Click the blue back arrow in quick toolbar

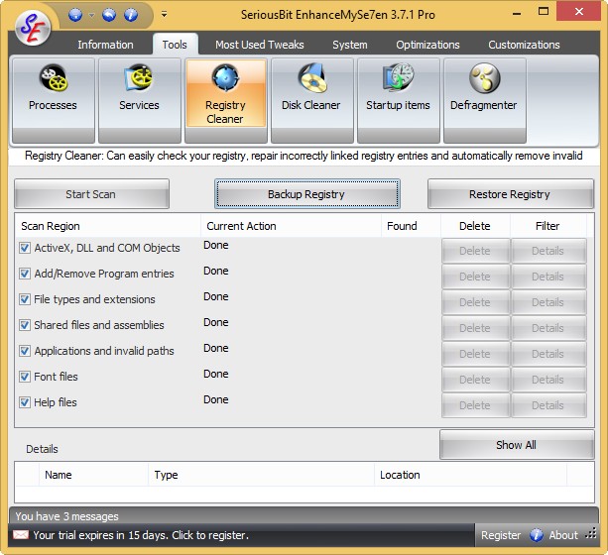[x=109, y=15]
